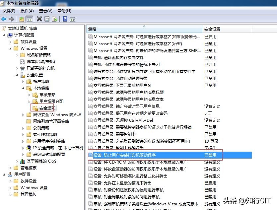Click the 已部署的打印机 printer icon
This screenshot has height=210, width=277.
click(23, 68)
